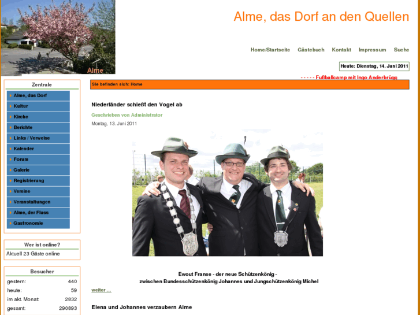Open the Home/Startseite menu item

tap(270, 50)
